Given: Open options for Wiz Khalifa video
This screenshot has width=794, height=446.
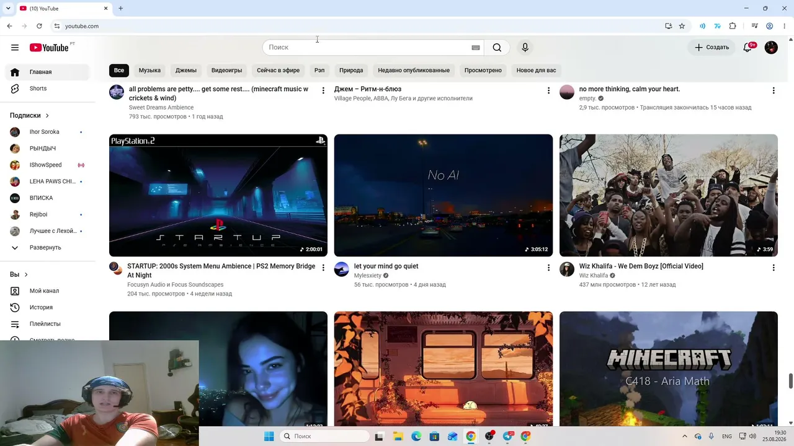Looking at the screenshot, I should pyautogui.click(x=773, y=268).
